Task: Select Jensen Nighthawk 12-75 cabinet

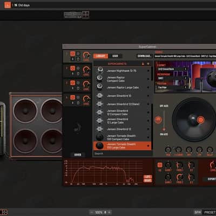Action: coord(123,71)
